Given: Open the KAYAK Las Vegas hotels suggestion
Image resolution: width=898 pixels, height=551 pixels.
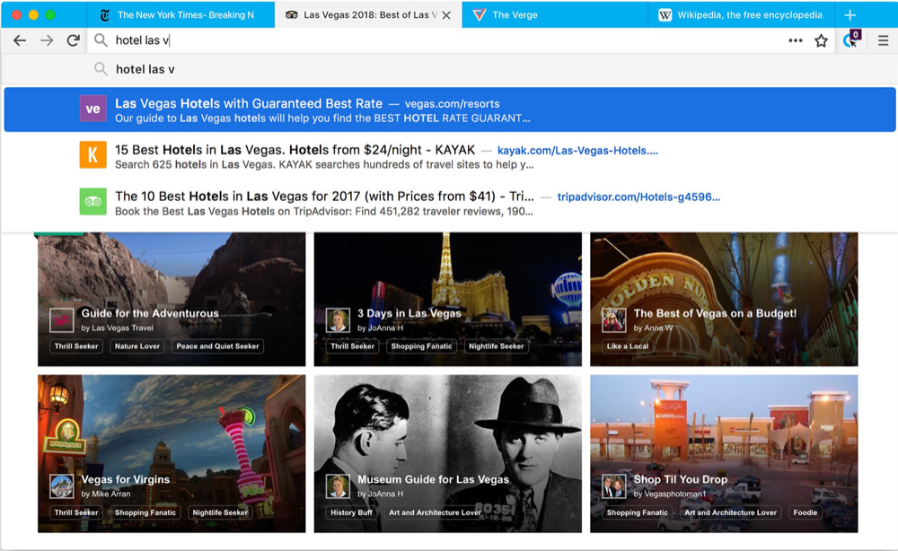Looking at the screenshot, I should (450, 156).
